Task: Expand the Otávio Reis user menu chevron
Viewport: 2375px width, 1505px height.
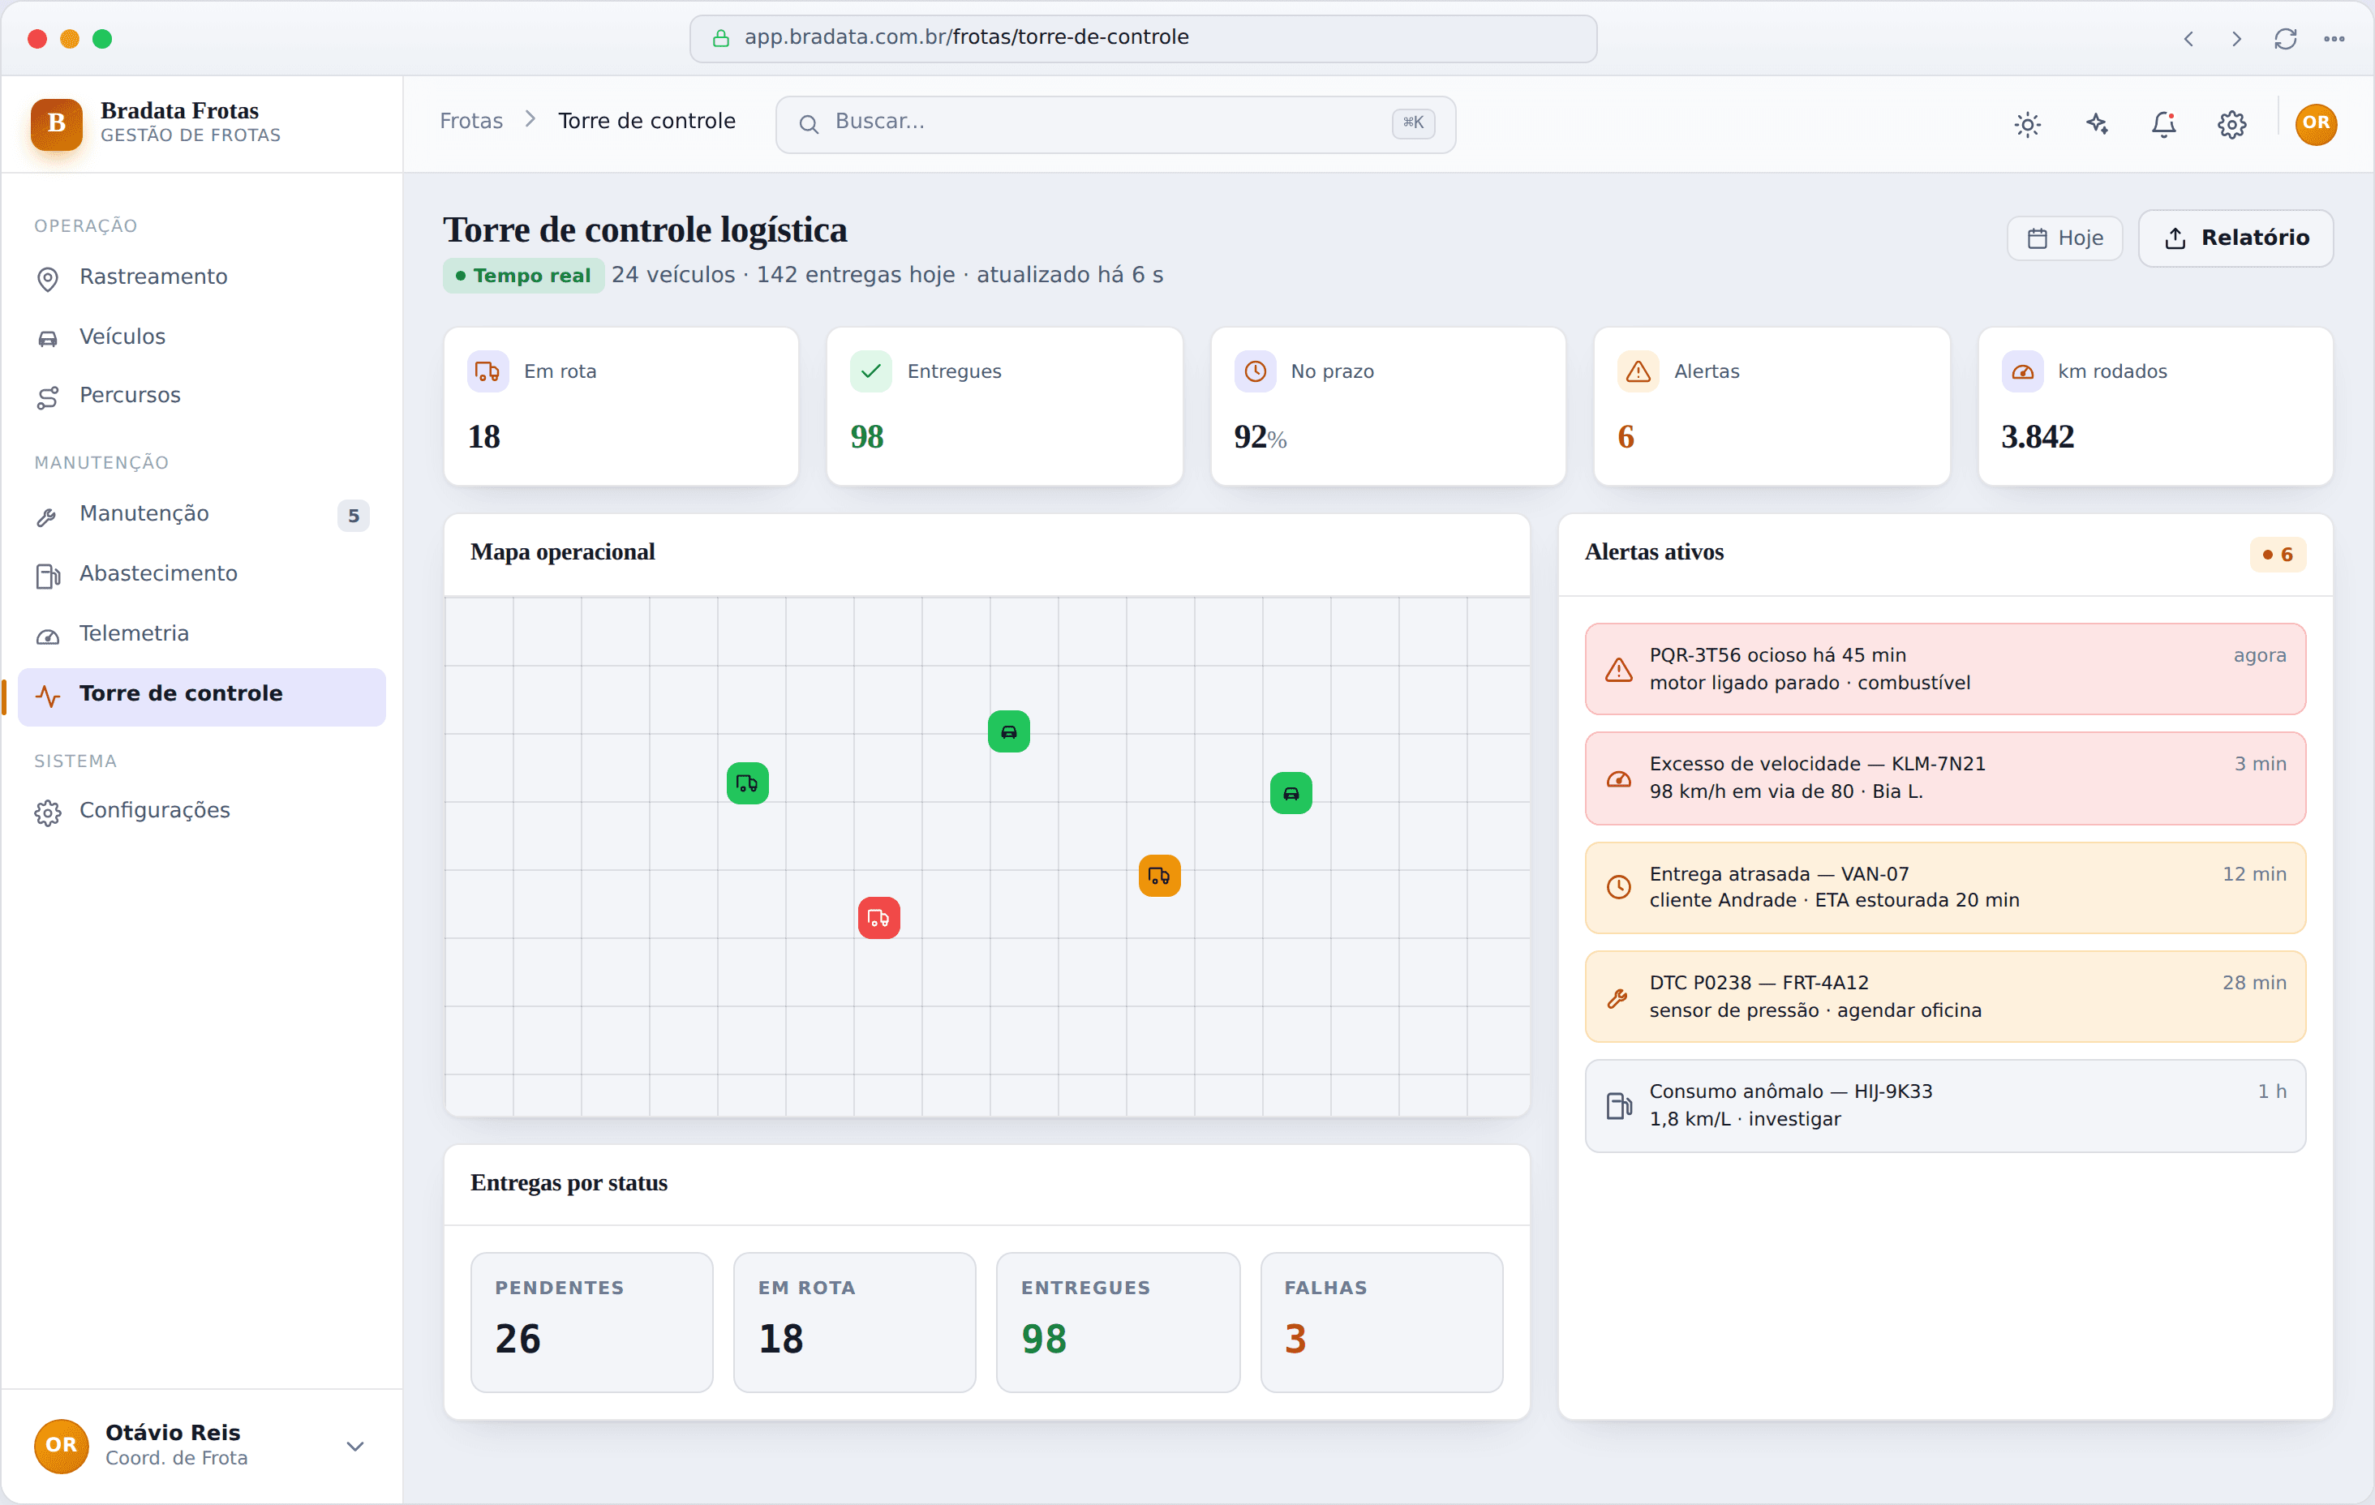Action: point(355,1446)
